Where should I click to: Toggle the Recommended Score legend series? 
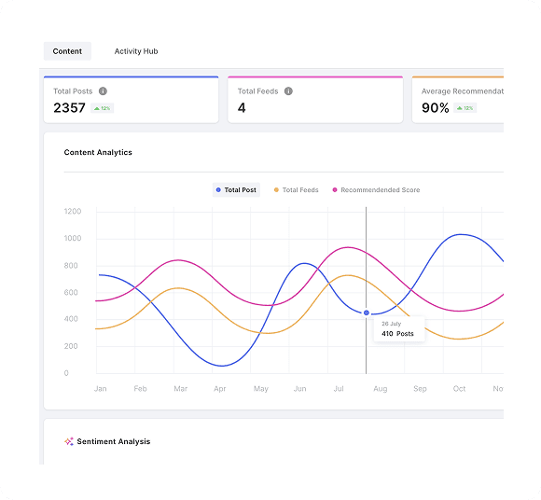pos(376,189)
